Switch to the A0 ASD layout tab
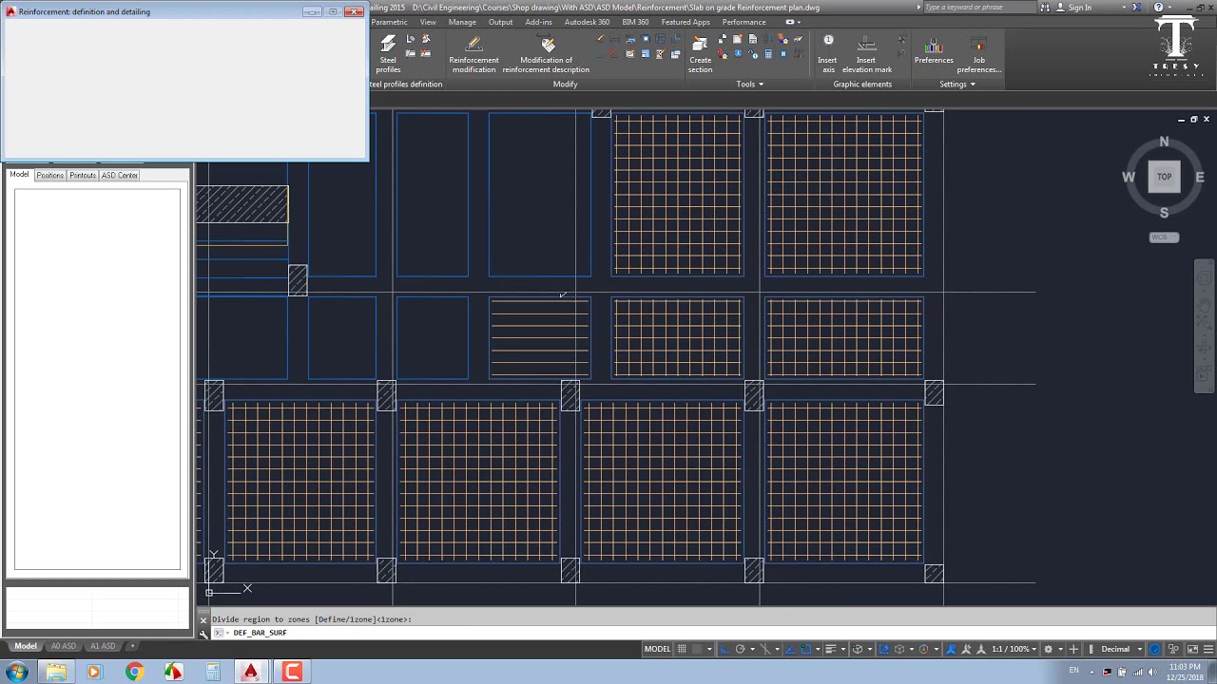The width and height of the screenshot is (1217, 684). click(64, 646)
